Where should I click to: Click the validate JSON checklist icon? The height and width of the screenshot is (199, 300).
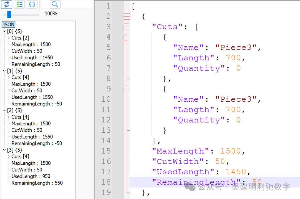tap(19, 4)
